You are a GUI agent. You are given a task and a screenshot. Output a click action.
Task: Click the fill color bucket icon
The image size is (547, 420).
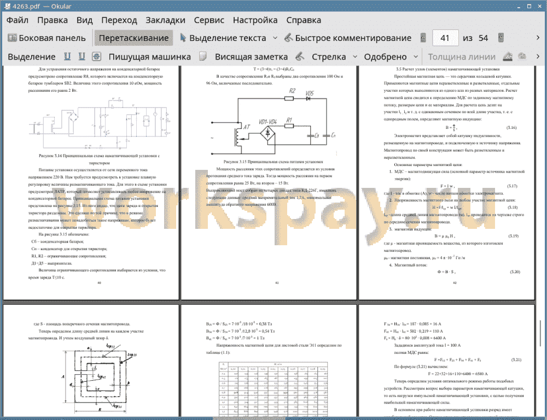[x=522, y=56]
